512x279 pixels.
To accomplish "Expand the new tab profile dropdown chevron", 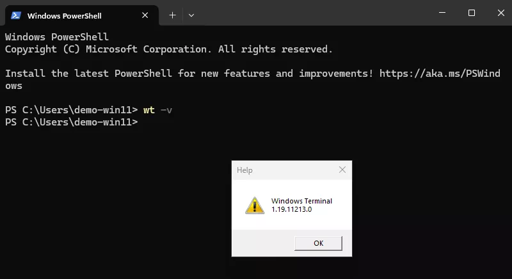I will pos(191,15).
